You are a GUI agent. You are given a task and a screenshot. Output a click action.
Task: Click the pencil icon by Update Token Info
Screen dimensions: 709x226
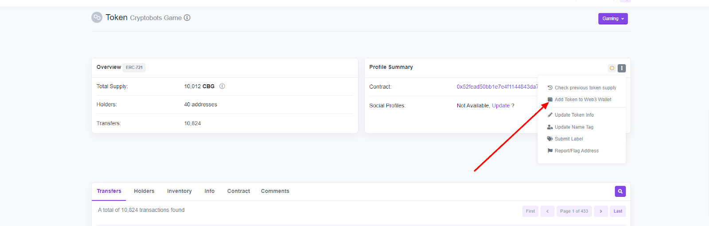550,115
